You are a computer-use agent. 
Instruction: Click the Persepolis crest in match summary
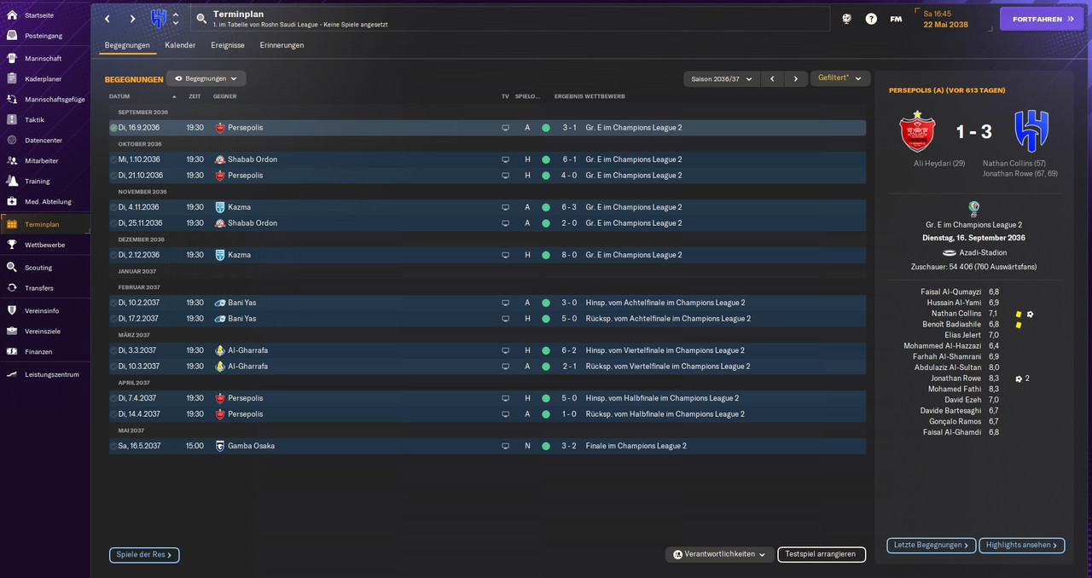pyautogui.click(x=917, y=130)
